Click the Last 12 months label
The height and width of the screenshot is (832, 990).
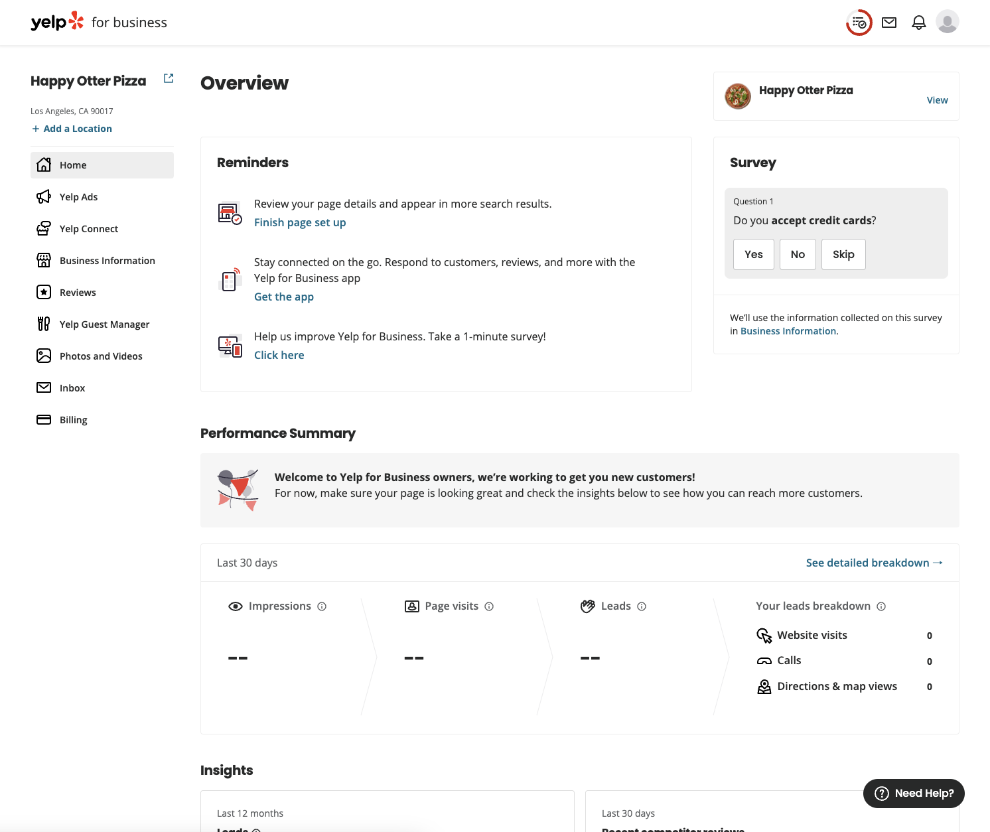point(250,813)
